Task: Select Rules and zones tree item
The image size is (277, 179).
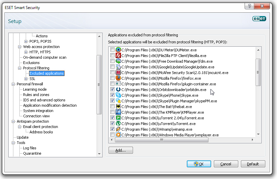Action: pos(36,95)
